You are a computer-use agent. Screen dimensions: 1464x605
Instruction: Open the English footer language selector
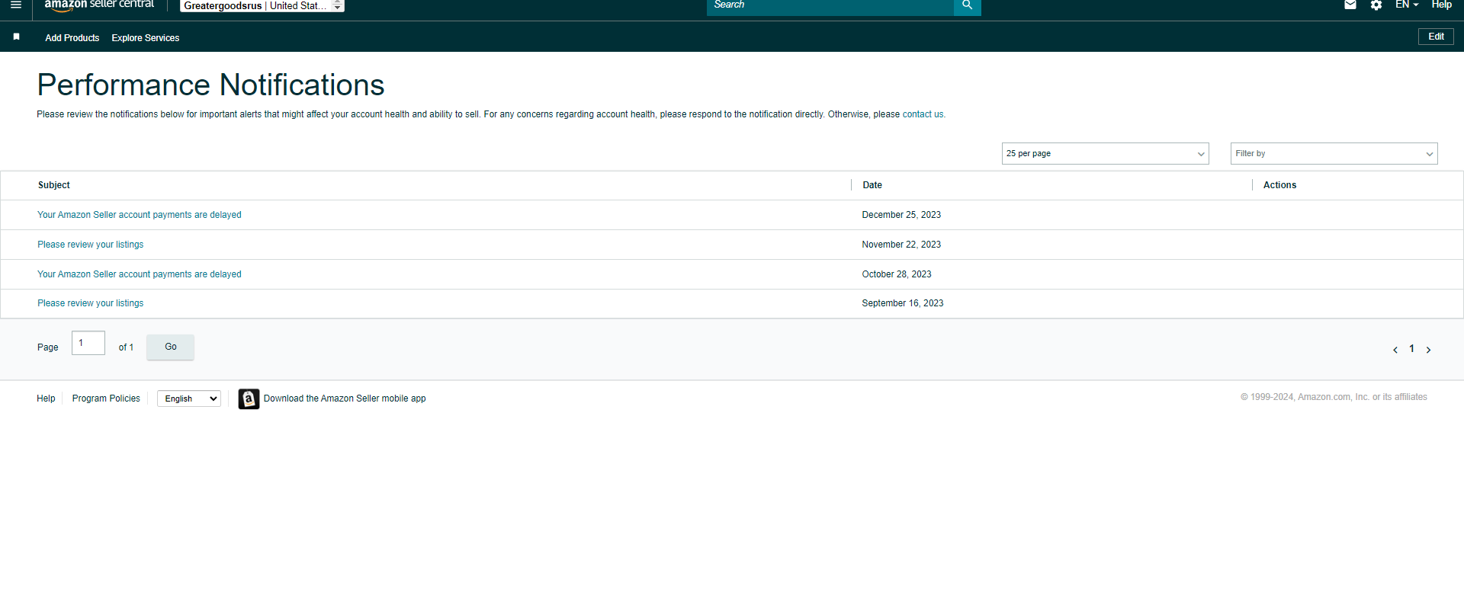tap(189, 399)
